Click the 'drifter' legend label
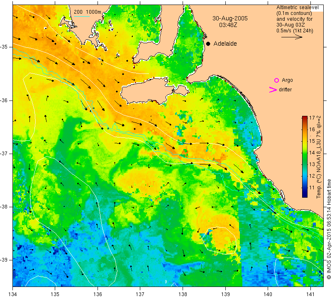Screen dimensions: 332x299 pos(285,90)
